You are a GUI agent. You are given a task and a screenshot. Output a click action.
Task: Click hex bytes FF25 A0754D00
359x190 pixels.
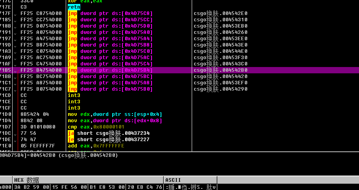click(x=41, y=32)
